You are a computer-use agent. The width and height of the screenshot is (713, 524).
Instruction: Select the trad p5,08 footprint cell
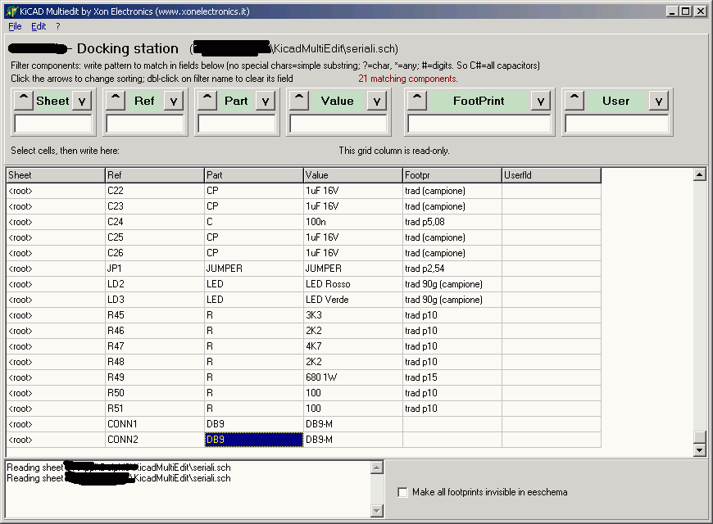(452, 222)
